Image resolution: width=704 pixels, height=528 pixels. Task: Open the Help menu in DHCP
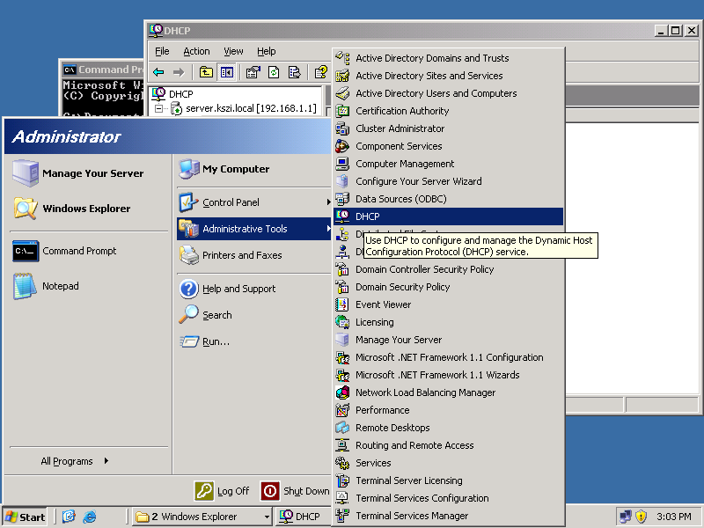tap(267, 51)
